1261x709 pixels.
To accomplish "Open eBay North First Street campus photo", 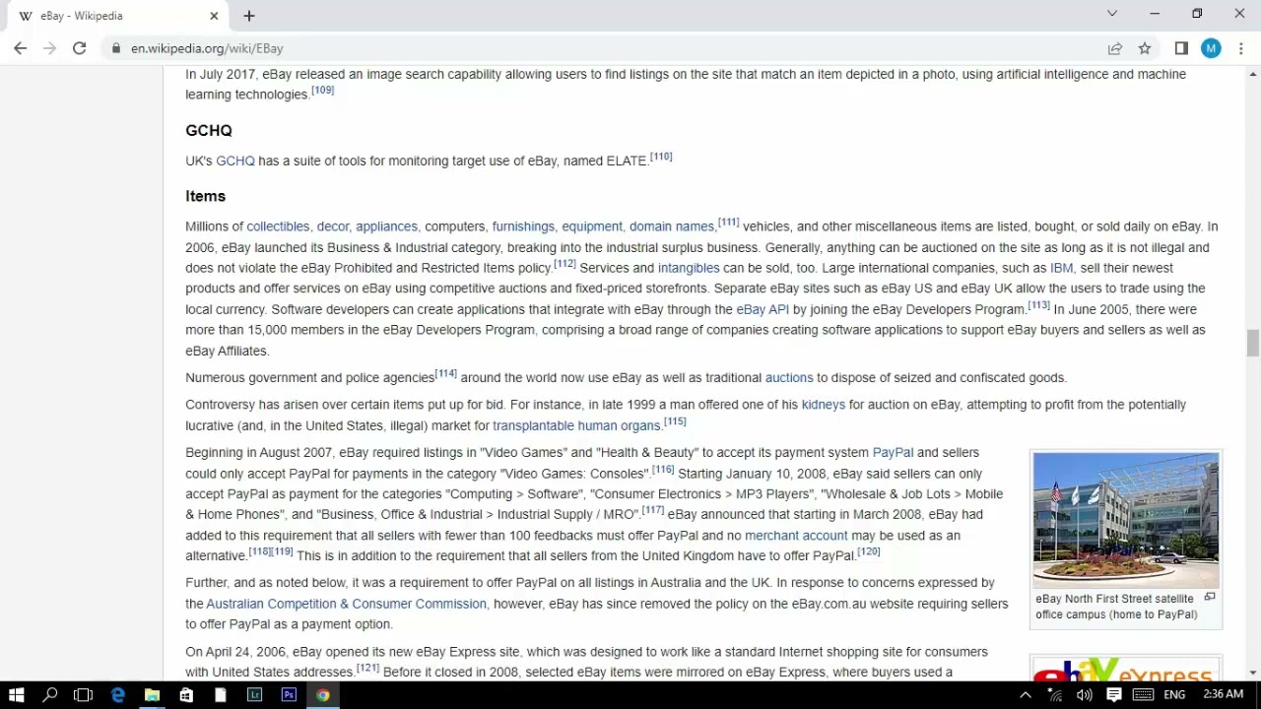I will tap(1126, 521).
